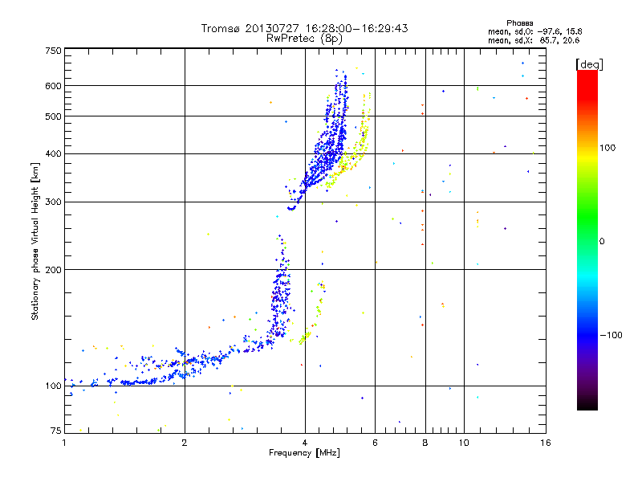Click the x-axis tick label '2'
The height and width of the screenshot is (482, 642).
(x=185, y=443)
